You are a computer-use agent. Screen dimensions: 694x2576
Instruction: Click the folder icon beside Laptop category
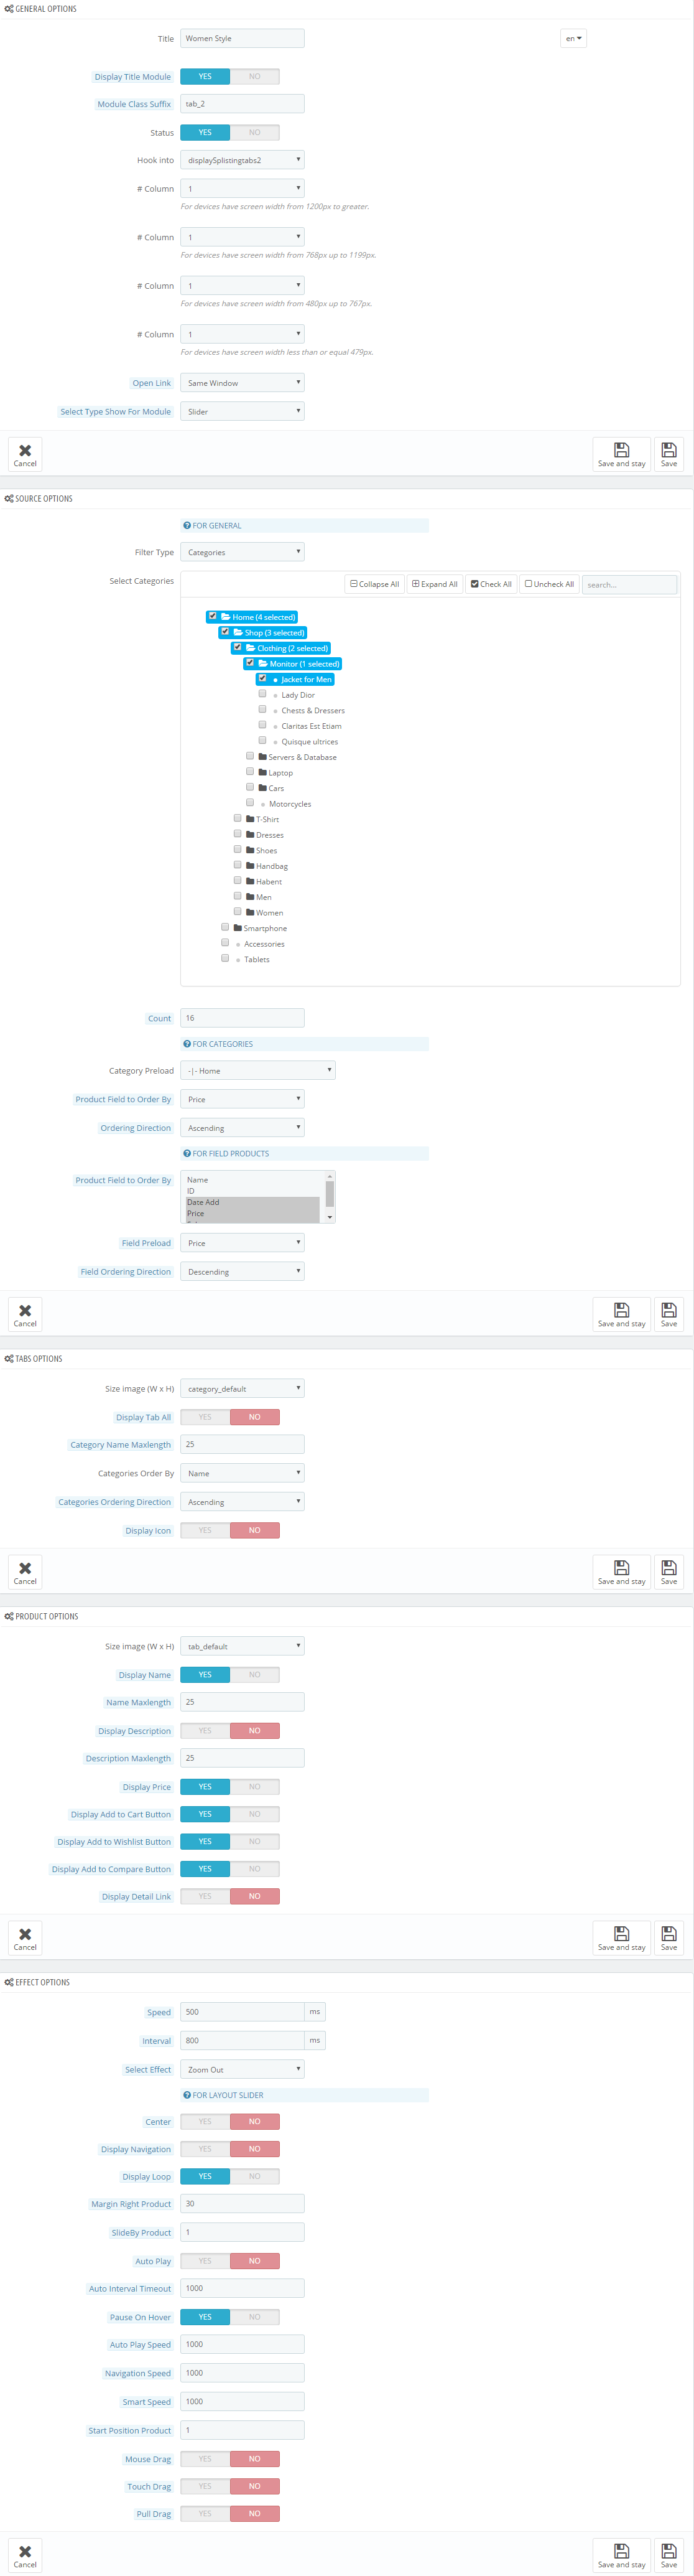pos(262,772)
